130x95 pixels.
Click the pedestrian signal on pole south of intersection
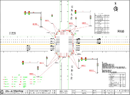coord(47,58)
